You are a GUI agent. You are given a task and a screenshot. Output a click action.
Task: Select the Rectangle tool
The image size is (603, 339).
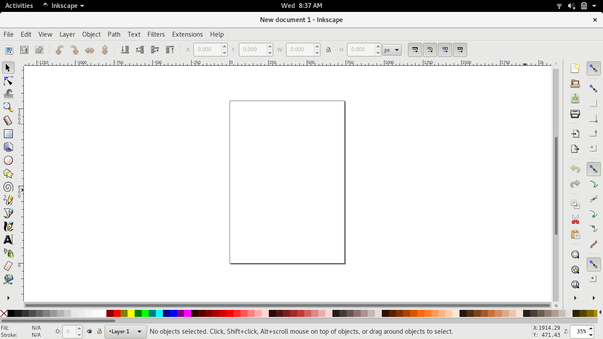[x=8, y=133]
